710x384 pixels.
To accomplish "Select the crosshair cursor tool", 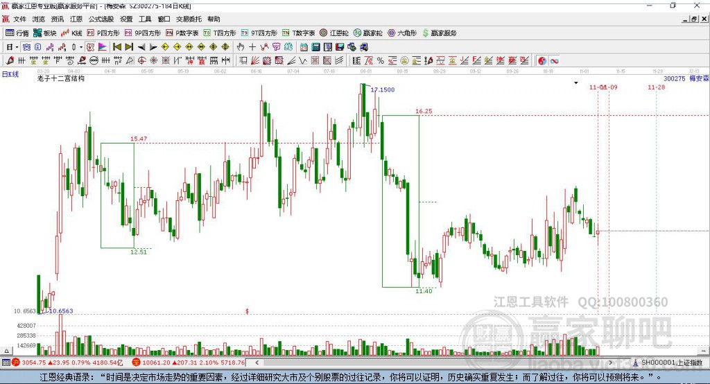I will pos(252,46).
